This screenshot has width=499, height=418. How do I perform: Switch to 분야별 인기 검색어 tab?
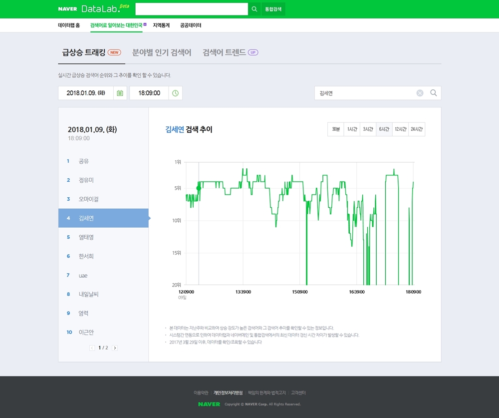162,52
